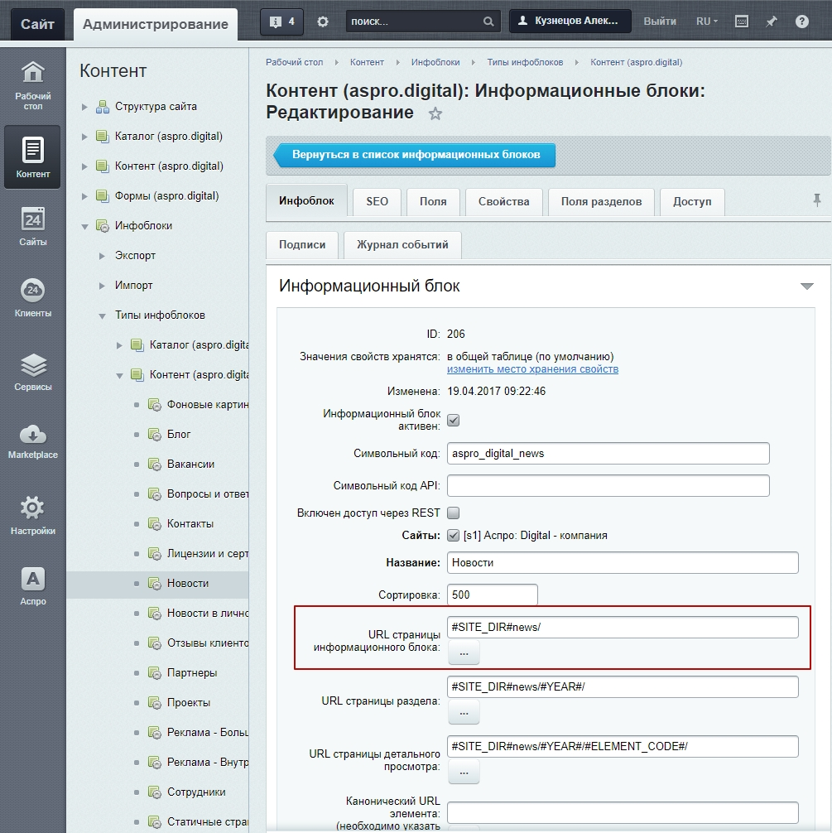Open the SEO tab
Image resolution: width=832 pixels, height=833 pixels.
pyautogui.click(x=377, y=201)
